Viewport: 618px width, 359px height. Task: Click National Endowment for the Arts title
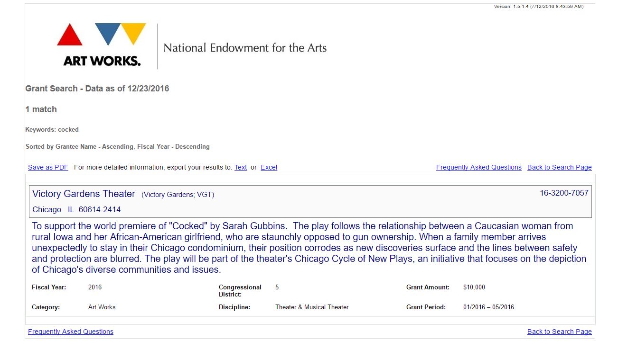(245, 47)
